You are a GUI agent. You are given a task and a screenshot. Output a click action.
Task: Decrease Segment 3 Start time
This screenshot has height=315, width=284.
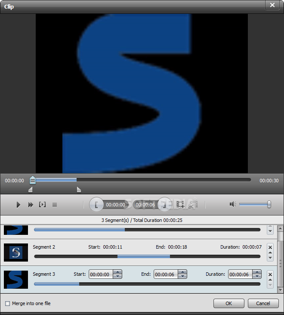tap(117, 277)
